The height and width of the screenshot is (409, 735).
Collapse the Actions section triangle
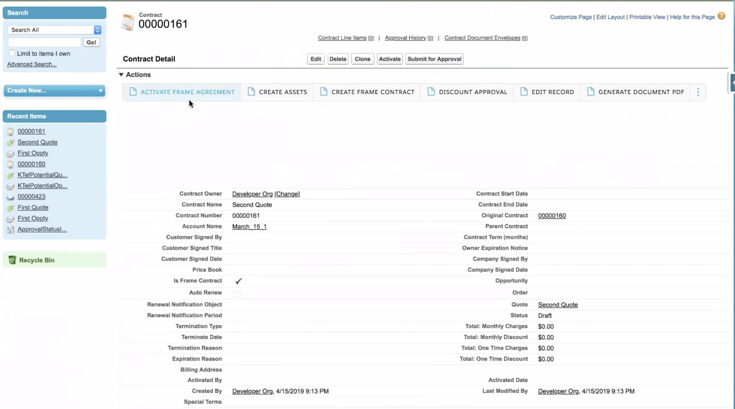click(x=121, y=74)
